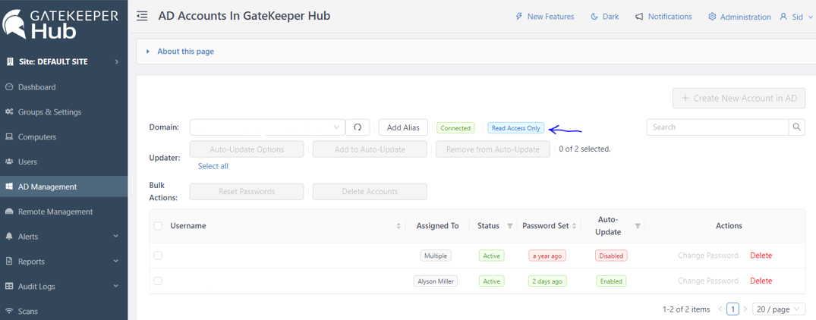Sort by the Password Set column arrows
This screenshot has width=816, height=320.
574,226
